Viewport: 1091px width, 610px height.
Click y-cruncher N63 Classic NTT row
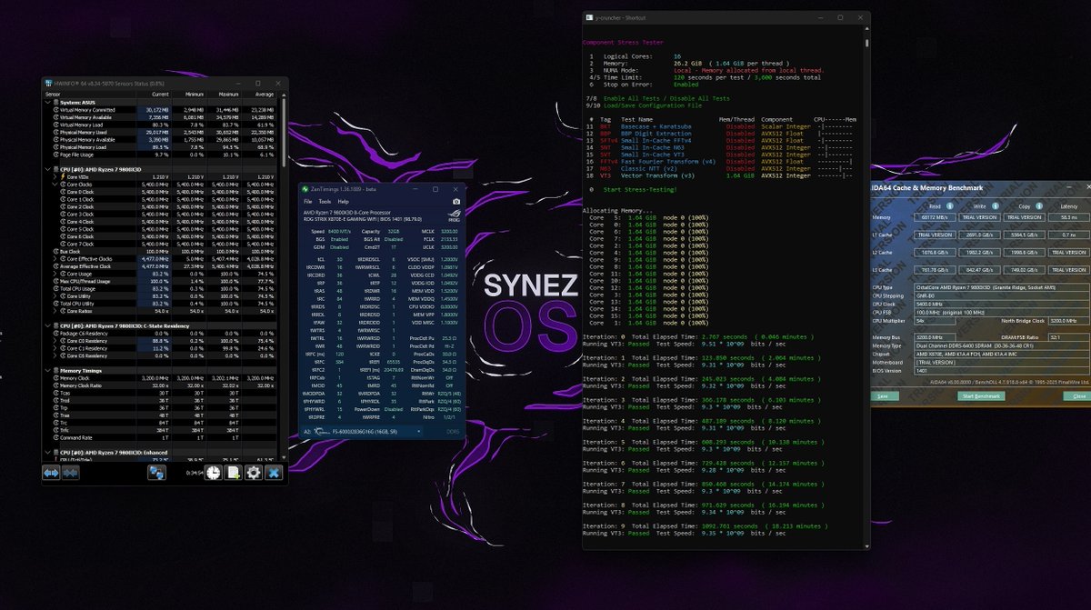point(720,169)
